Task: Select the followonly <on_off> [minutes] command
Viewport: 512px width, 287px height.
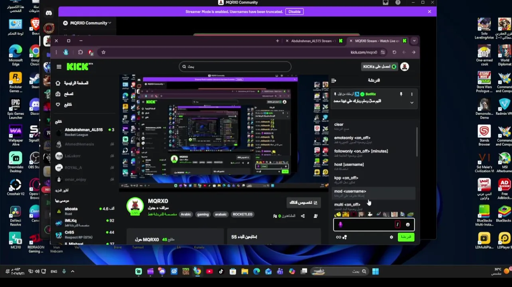Action: [373, 153]
